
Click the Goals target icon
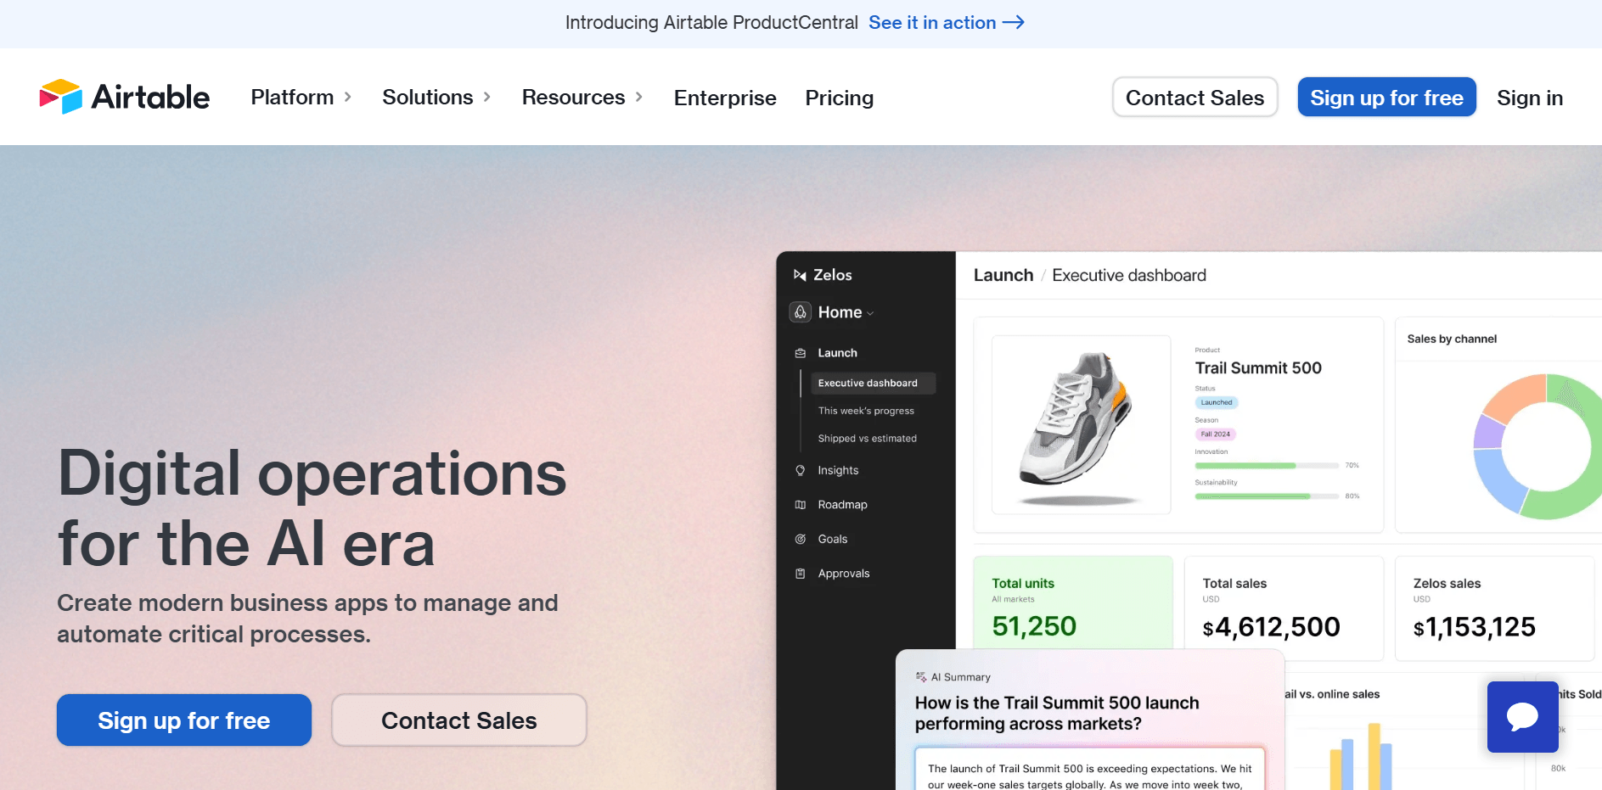(x=800, y=539)
